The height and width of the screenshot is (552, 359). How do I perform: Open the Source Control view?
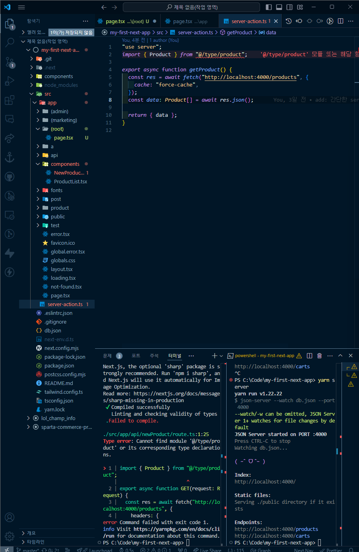coord(10,62)
